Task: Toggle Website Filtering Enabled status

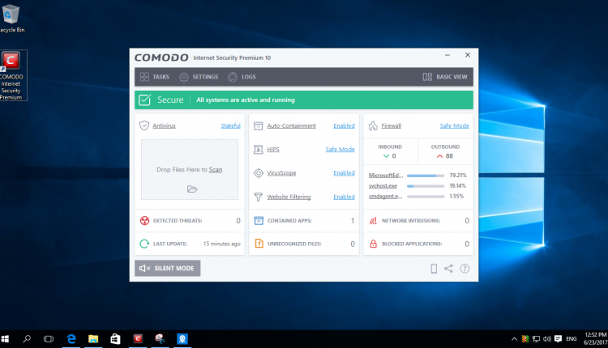Action: coord(344,197)
